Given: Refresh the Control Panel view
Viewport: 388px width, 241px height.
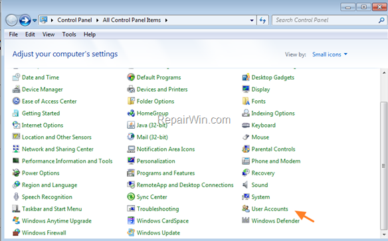Looking at the screenshot, I should pyautogui.click(x=262, y=21).
